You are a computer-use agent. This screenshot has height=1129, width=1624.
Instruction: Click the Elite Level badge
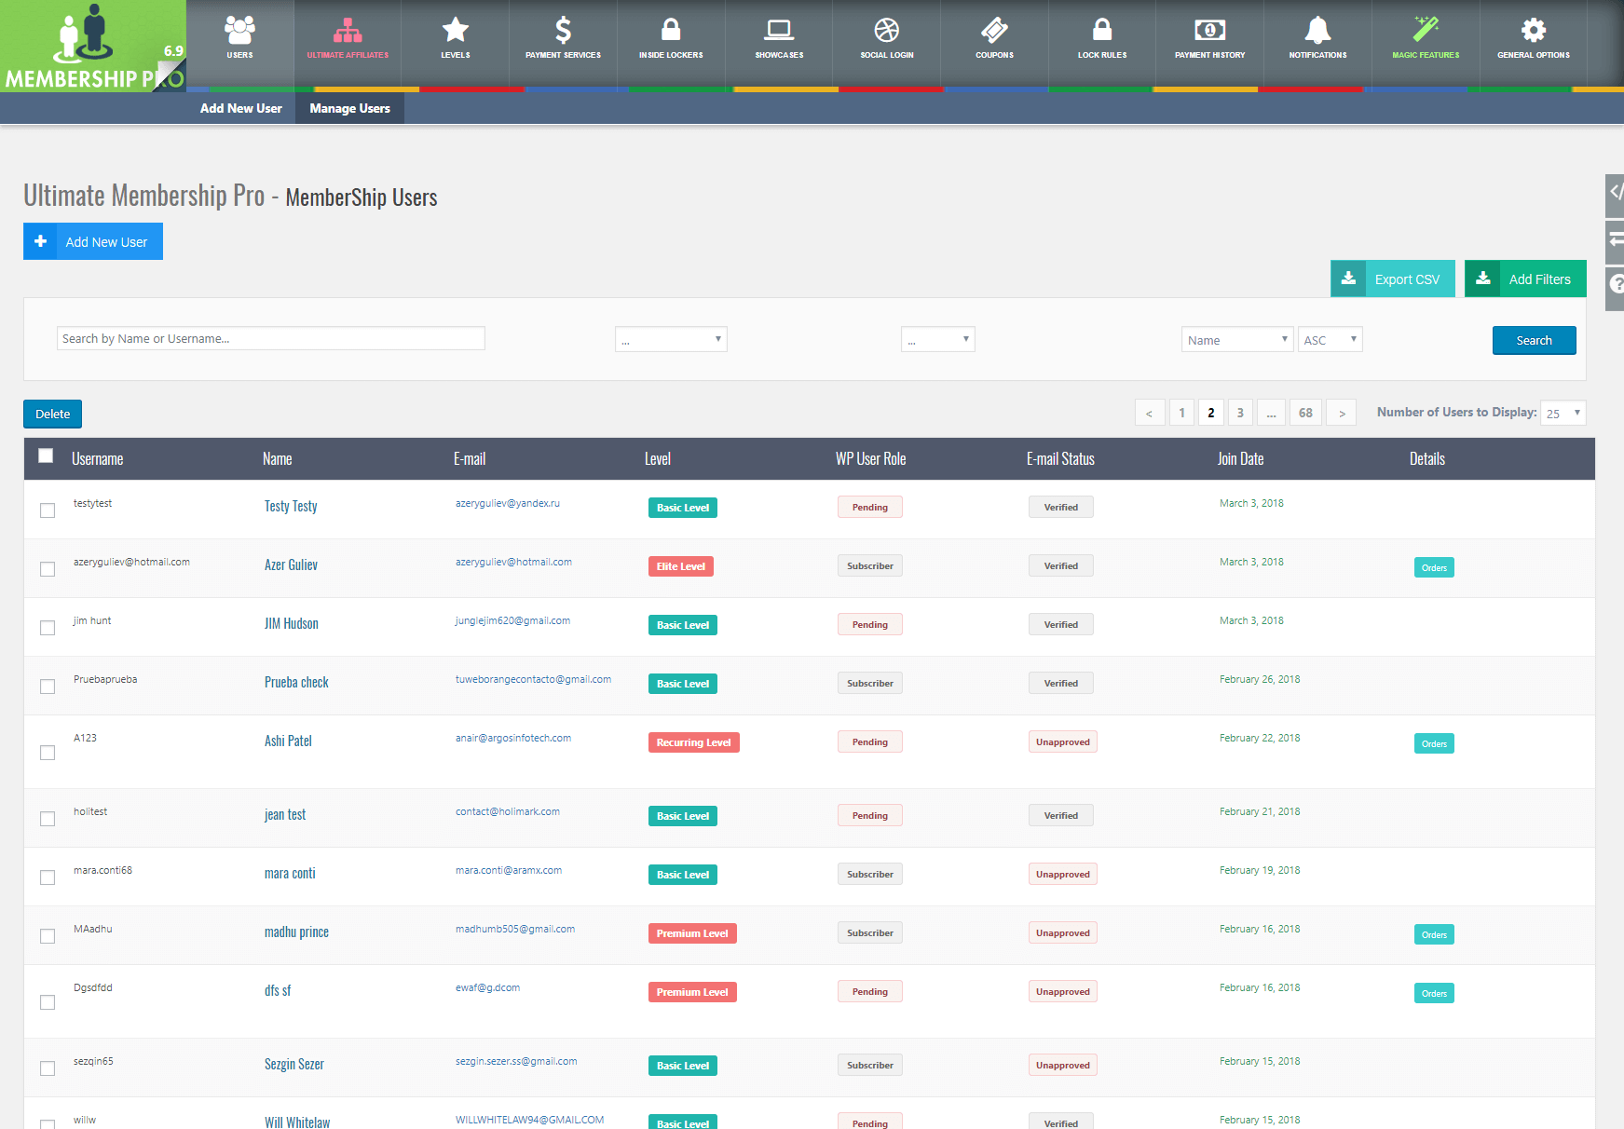tap(681, 566)
